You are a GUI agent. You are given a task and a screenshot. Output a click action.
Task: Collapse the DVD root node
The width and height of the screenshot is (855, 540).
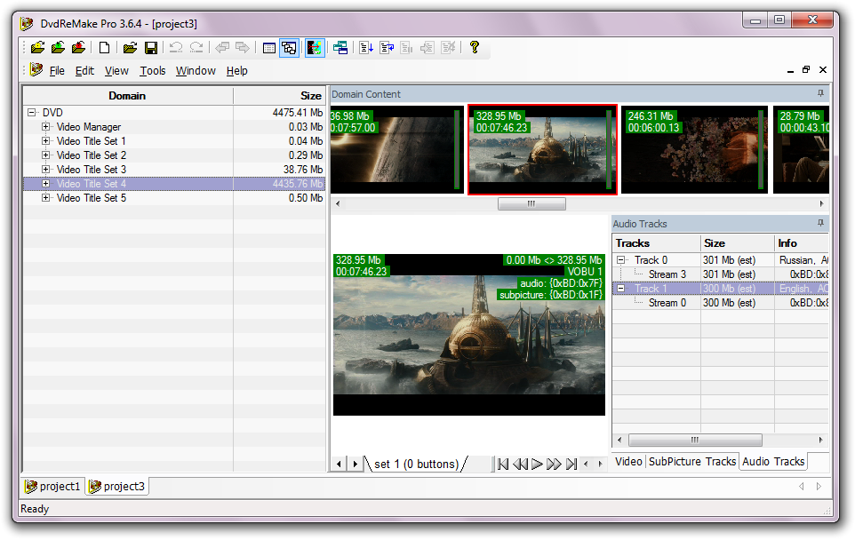pyautogui.click(x=32, y=113)
